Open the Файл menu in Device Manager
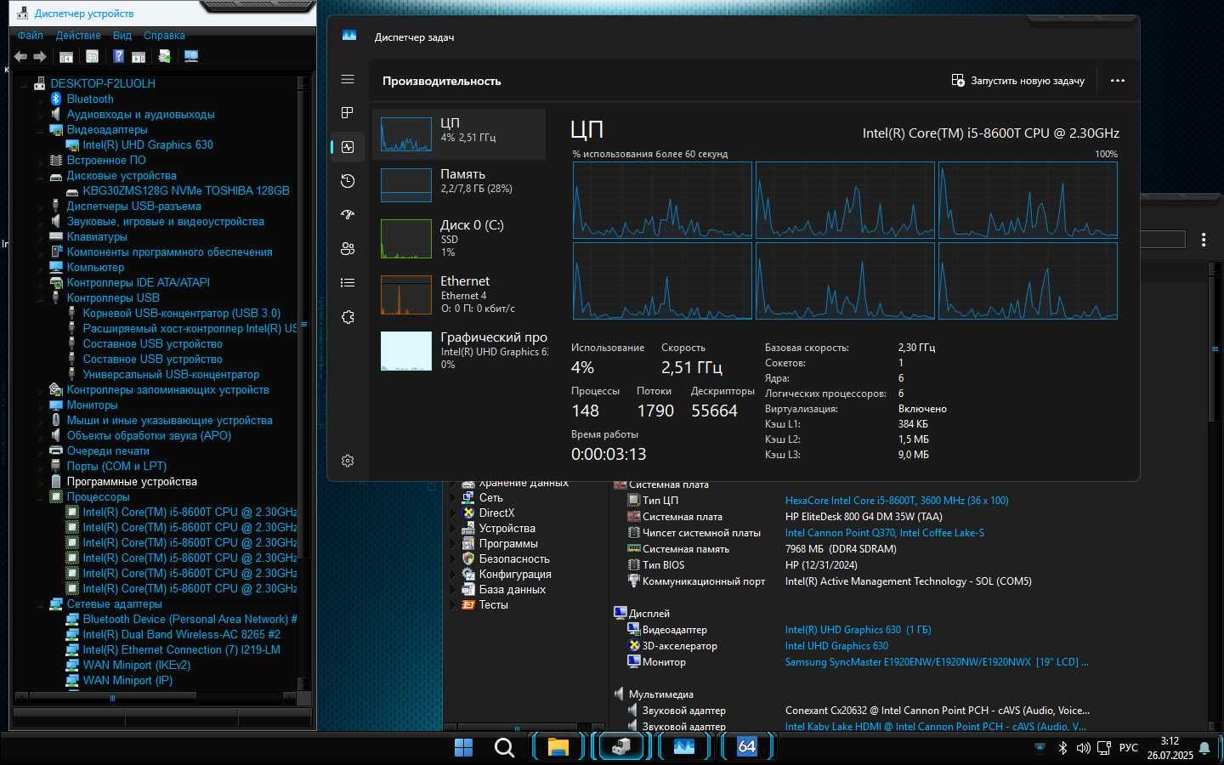The width and height of the screenshot is (1224, 765). point(31,36)
